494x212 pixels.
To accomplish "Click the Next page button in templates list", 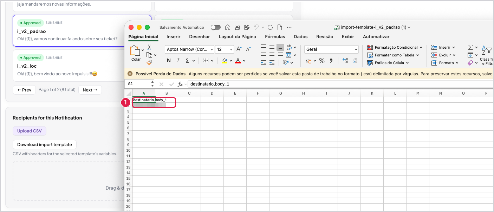I will click(90, 90).
